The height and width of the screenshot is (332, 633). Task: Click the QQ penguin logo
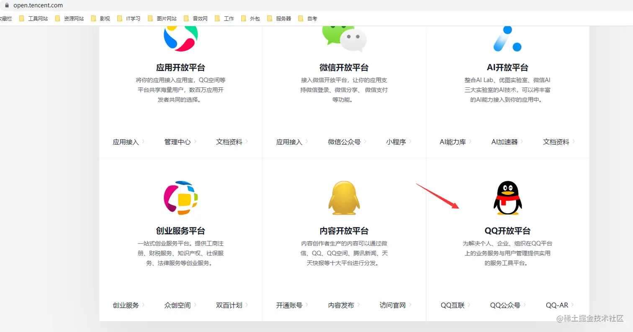(x=507, y=198)
